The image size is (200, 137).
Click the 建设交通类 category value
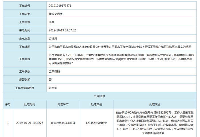pos(56,14)
